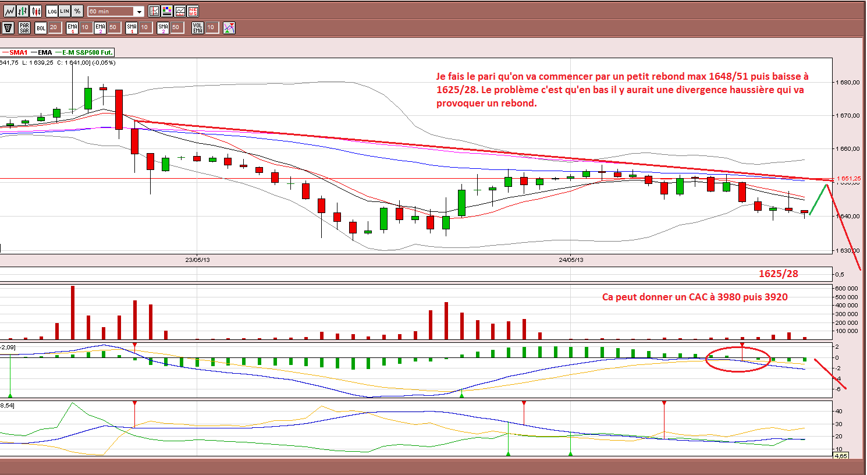This screenshot has width=867, height=475.
Task: Switch to the OHLC bar chart style
Action: pyautogui.click(x=23, y=11)
